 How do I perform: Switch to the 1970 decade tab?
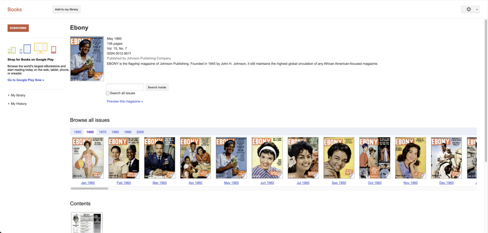[x=103, y=132]
